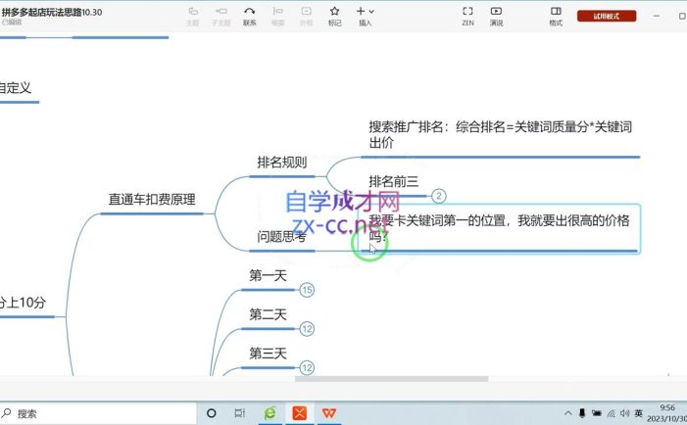Click the volume speaker tray icon
The image size is (687, 425).
point(625,413)
